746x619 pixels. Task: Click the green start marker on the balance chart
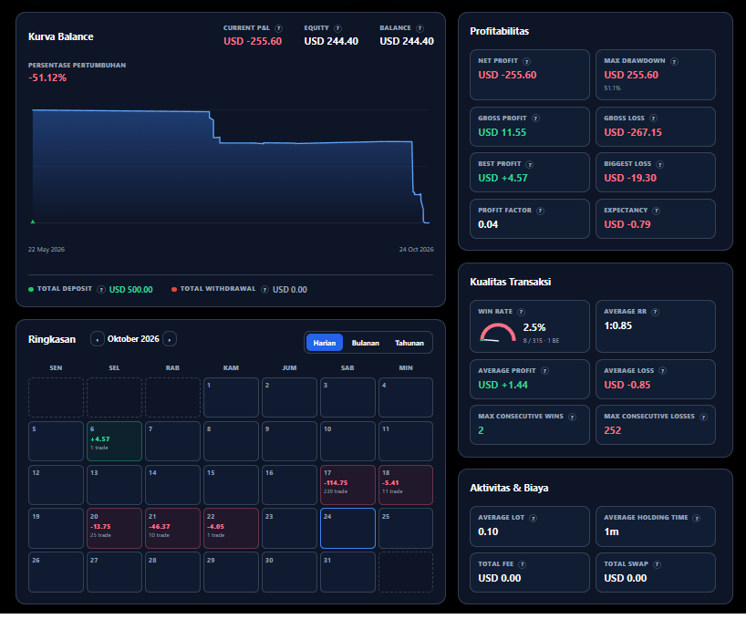(33, 222)
